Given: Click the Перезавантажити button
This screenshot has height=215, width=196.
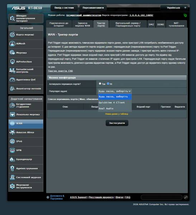Looking at the screenshot, I should coord(93,8).
